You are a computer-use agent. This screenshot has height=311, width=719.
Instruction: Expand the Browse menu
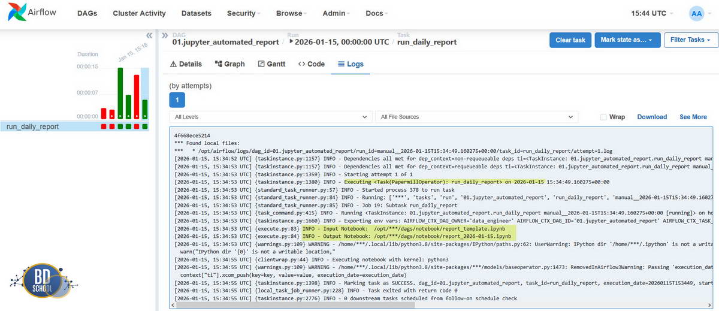click(x=292, y=13)
